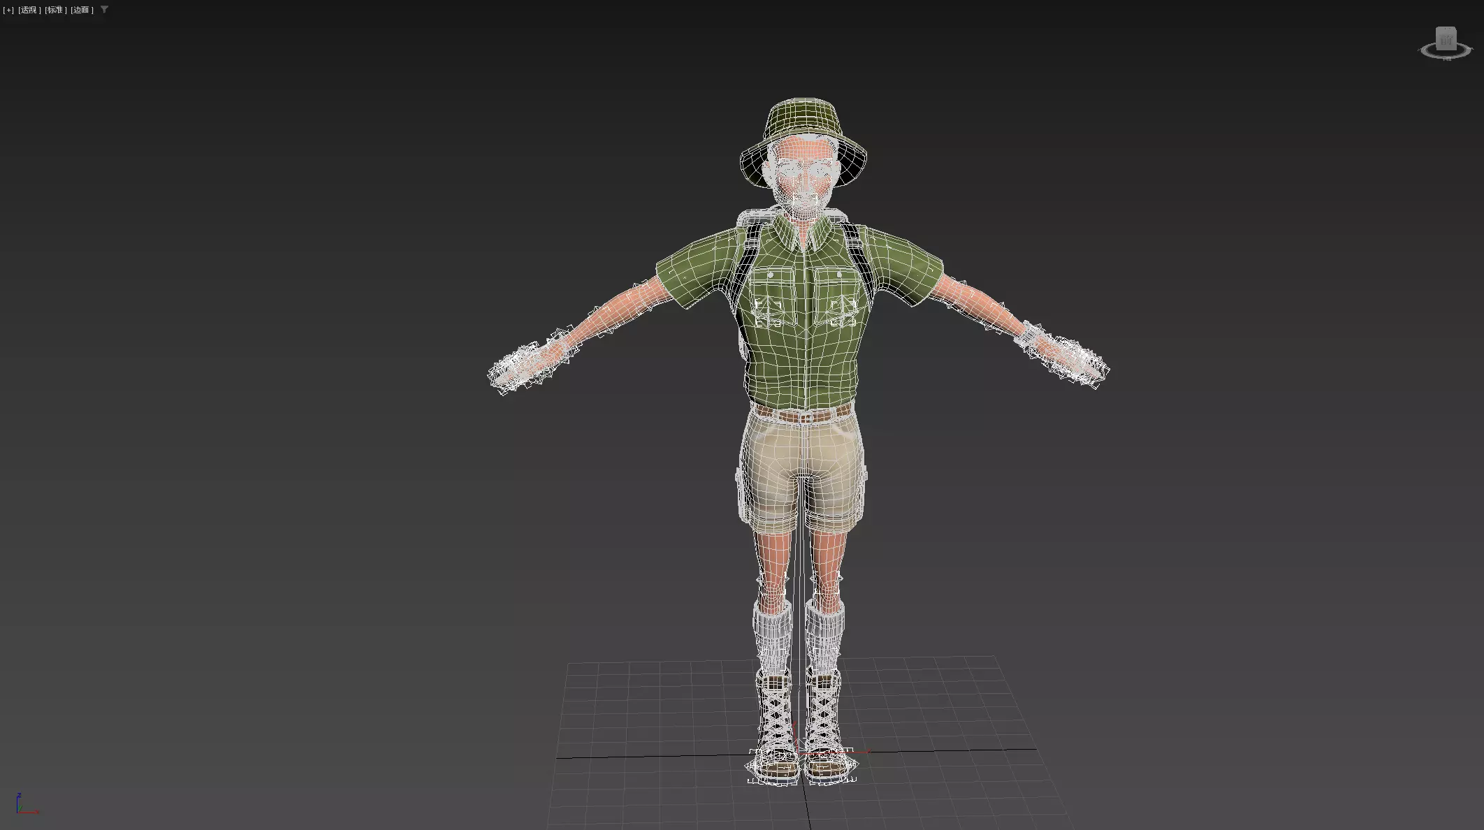Click the ViewCube front face

[1446, 41]
